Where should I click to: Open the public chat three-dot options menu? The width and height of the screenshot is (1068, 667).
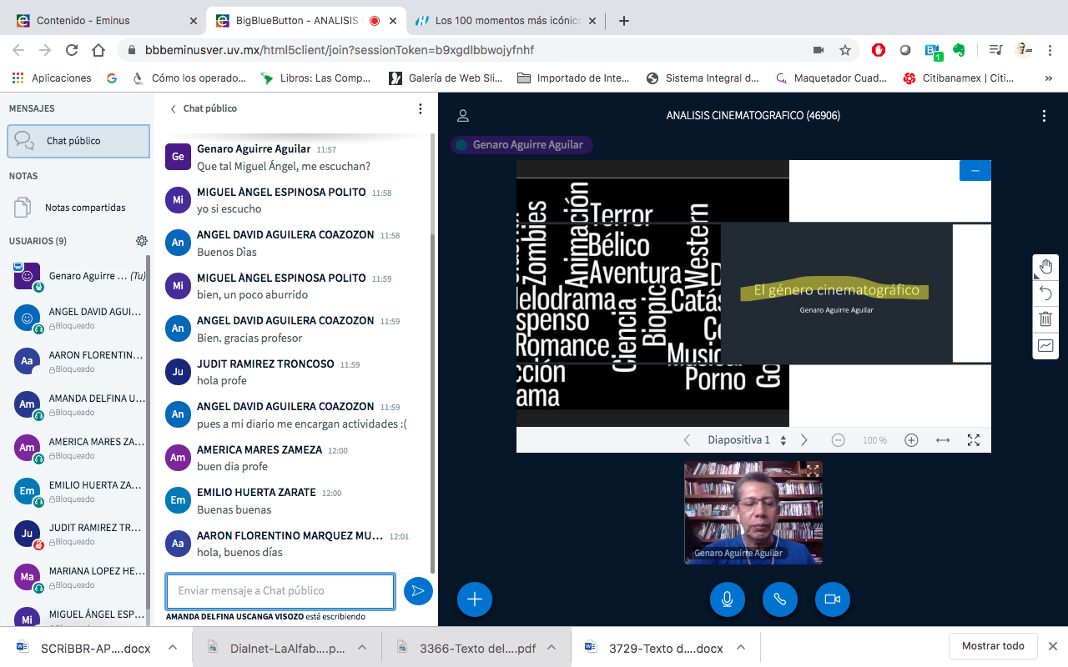tap(421, 108)
